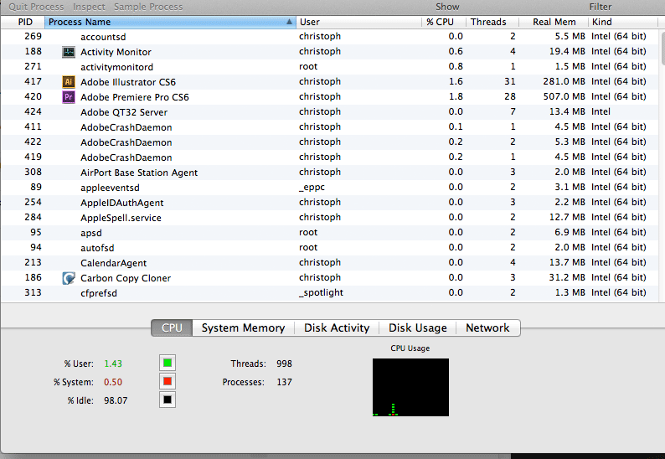This screenshot has height=459, width=665.
Task: Select the CalendarAgent process row
Action: 329,263
